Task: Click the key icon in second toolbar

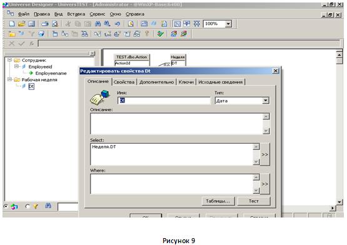Action: coord(147,34)
